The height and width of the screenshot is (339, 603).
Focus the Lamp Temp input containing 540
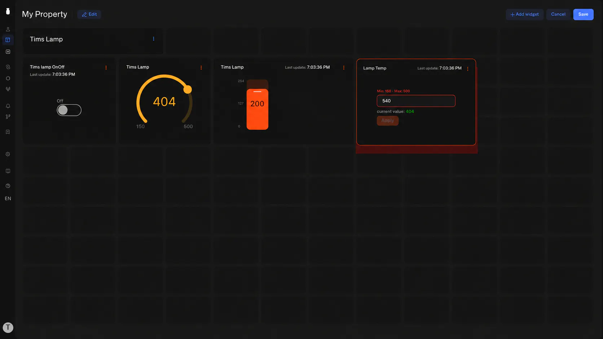[x=416, y=101]
